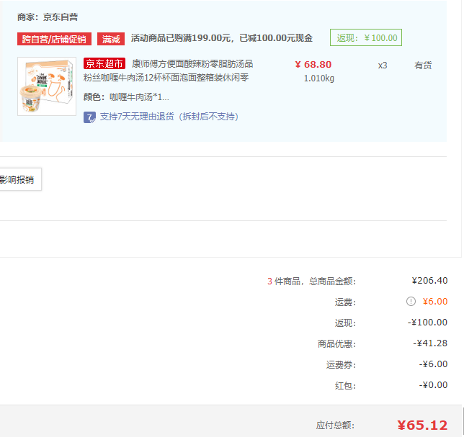
Task: Click the 跨自营/店铺促销 promotion tag
Action: 54,39
